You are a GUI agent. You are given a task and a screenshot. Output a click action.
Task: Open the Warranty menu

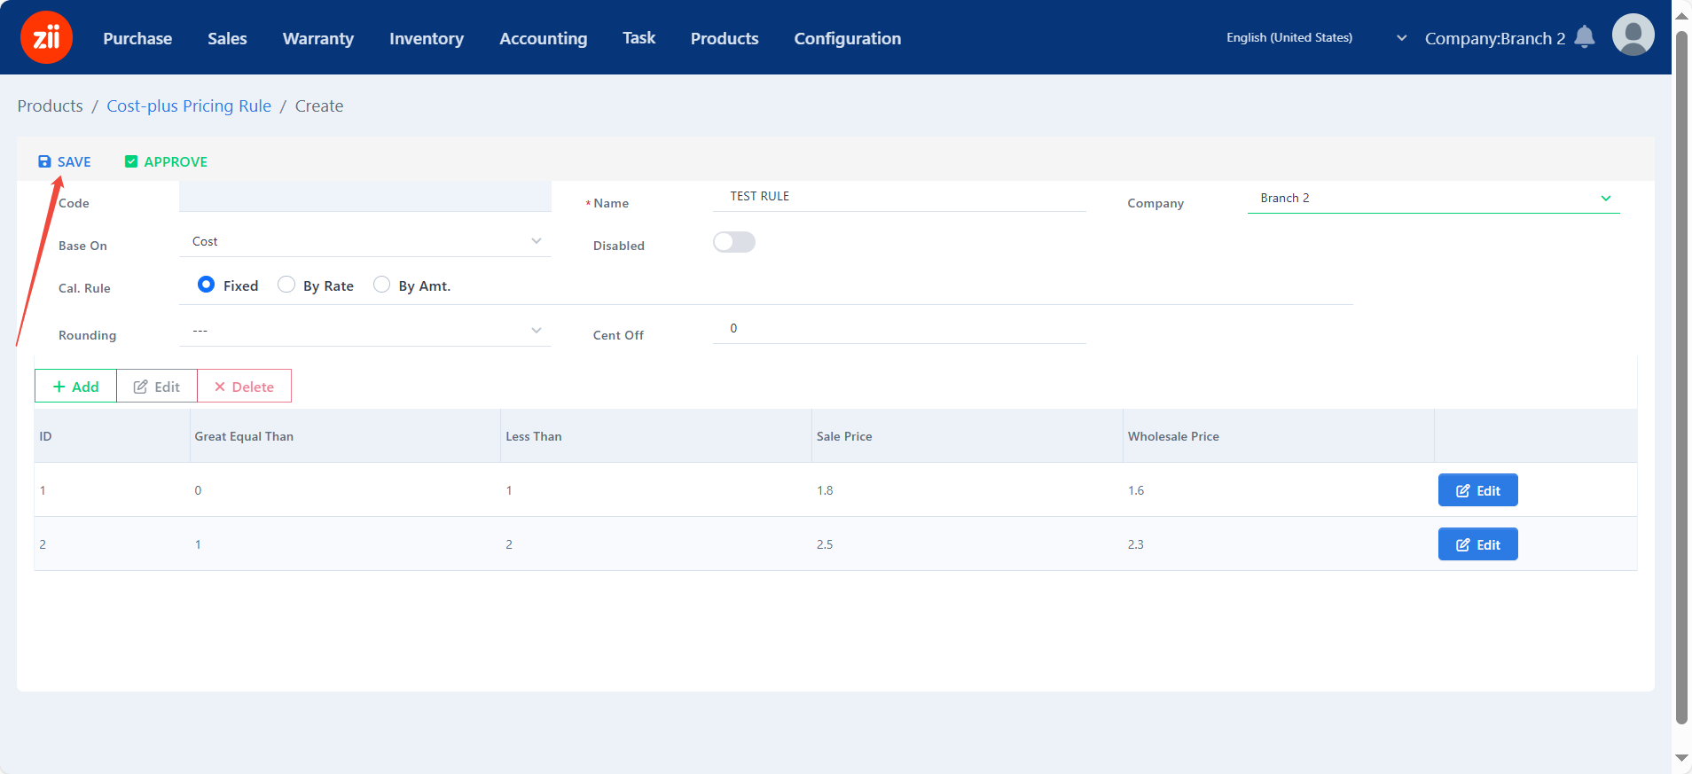pyautogui.click(x=318, y=38)
